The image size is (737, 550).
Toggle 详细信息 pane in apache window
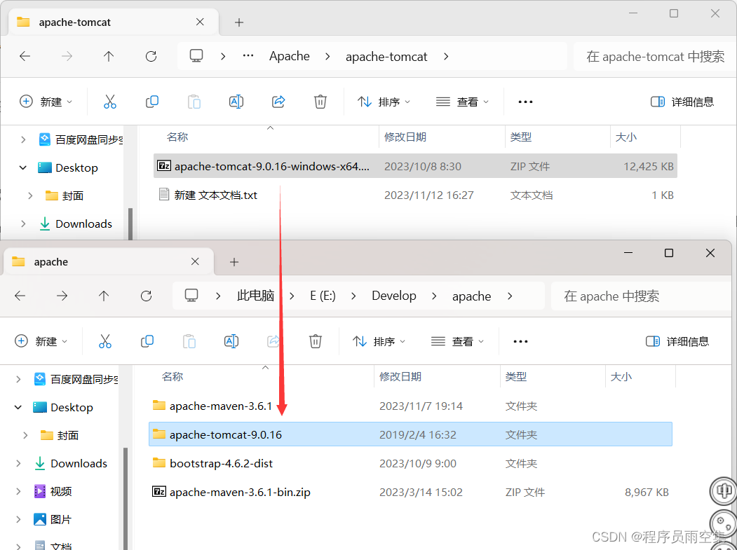[x=677, y=341]
